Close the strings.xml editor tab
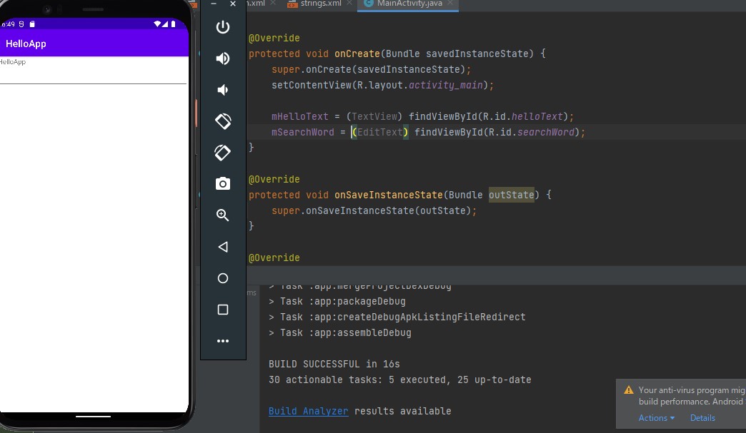 [349, 4]
